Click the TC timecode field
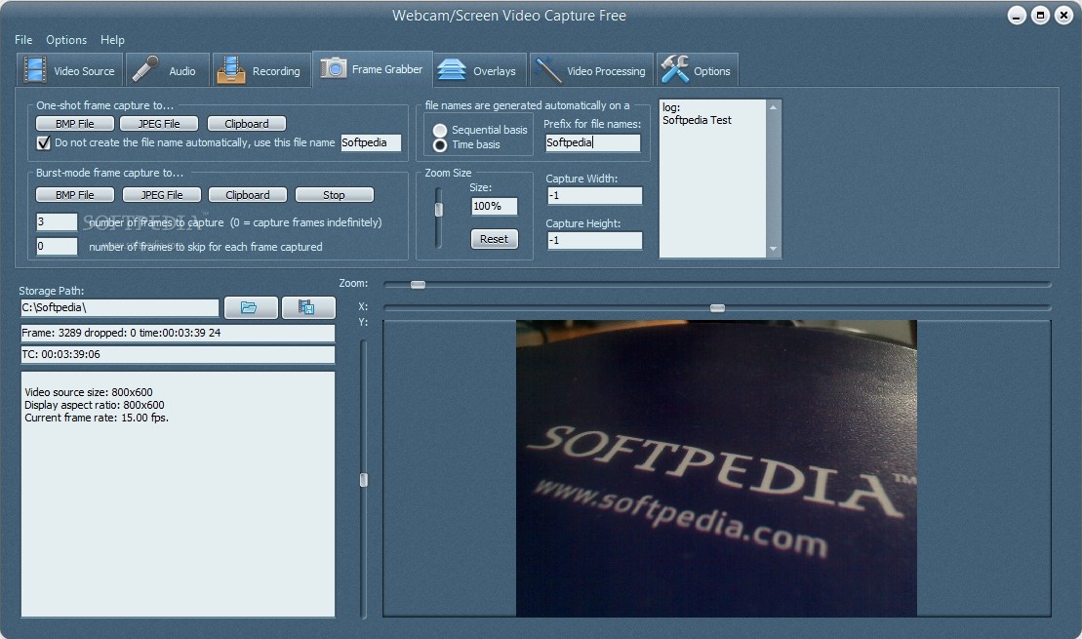This screenshot has height=639, width=1082. (x=178, y=355)
